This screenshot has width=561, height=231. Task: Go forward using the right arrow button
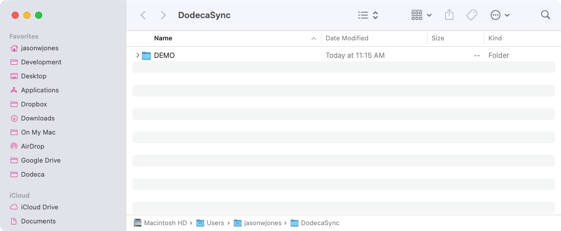point(163,15)
